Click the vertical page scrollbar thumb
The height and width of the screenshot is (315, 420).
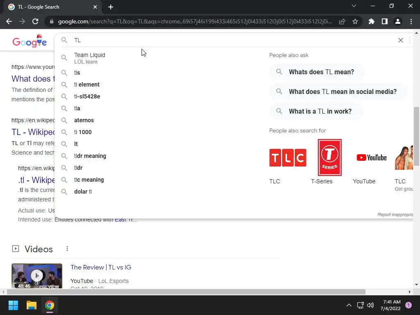point(416,136)
